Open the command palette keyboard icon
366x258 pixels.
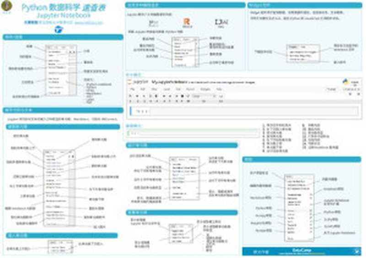pyautogui.click(x=221, y=96)
